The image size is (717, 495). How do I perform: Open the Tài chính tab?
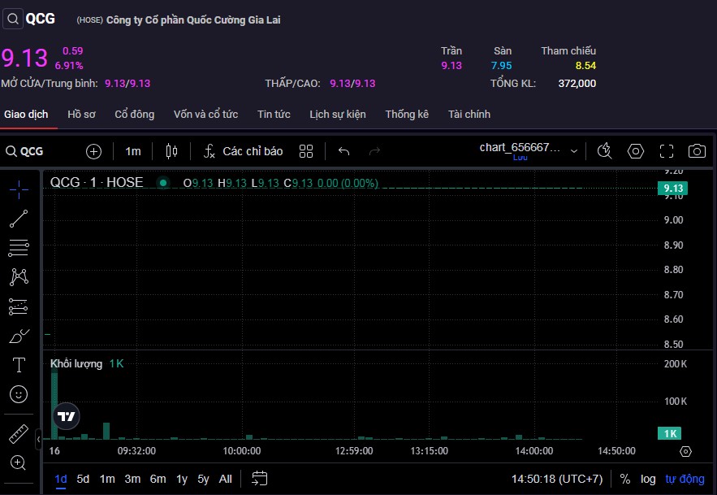(x=469, y=115)
